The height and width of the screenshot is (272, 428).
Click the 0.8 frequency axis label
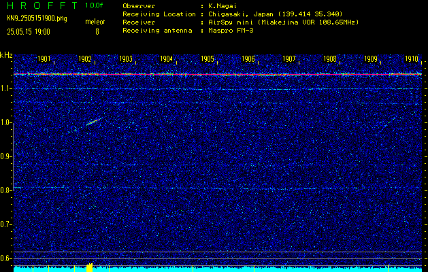5,190
